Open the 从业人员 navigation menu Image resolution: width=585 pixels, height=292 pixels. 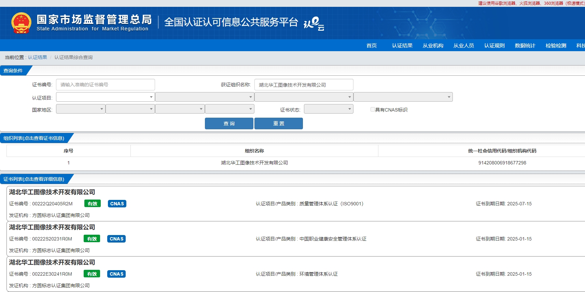[464, 45]
